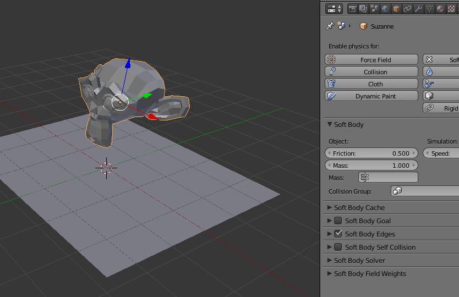Open the Constraints tab (chain icon)
459x297 pixels.
(407, 9)
